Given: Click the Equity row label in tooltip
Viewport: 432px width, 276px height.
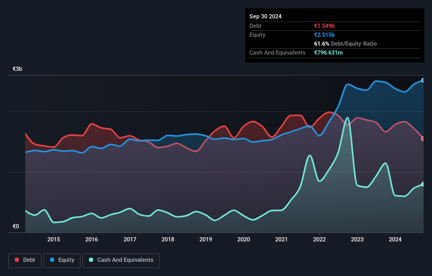Looking at the screenshot, I should pos(257,35).
